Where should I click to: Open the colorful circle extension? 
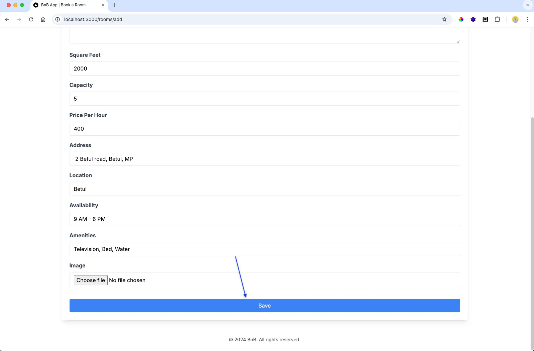461,19
